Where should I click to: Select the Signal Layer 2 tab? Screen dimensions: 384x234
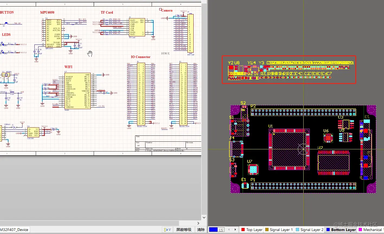pos(310,230)
